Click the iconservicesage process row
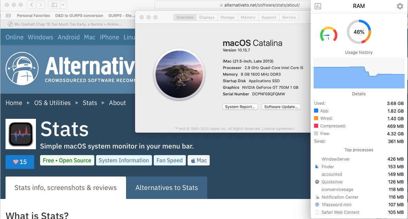This screenshot has height=219, width=408. click(x=359, y=190)
